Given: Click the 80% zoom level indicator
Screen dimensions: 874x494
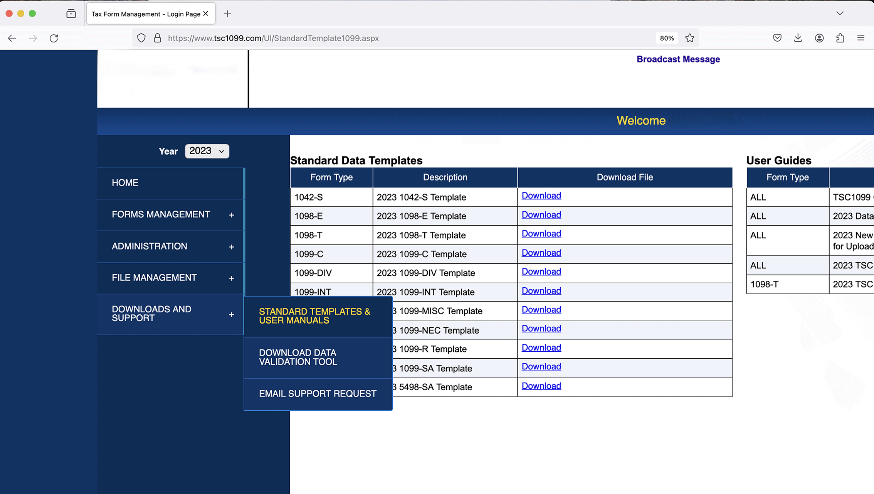Looking at the screenshot, I should pyautogui.click(x=667, y=38).
